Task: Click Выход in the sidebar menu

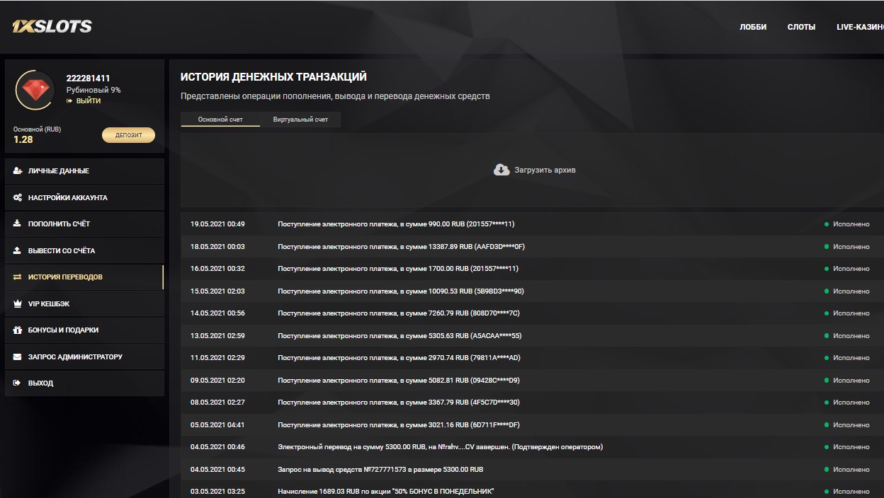Action: point(84,383)
